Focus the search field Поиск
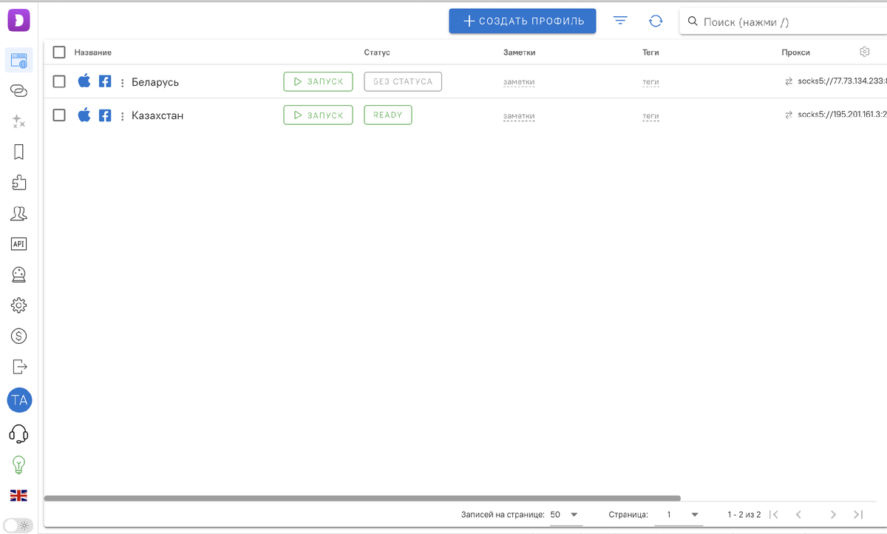This screenshot has width=887, height=534. [x=784, y=22]
